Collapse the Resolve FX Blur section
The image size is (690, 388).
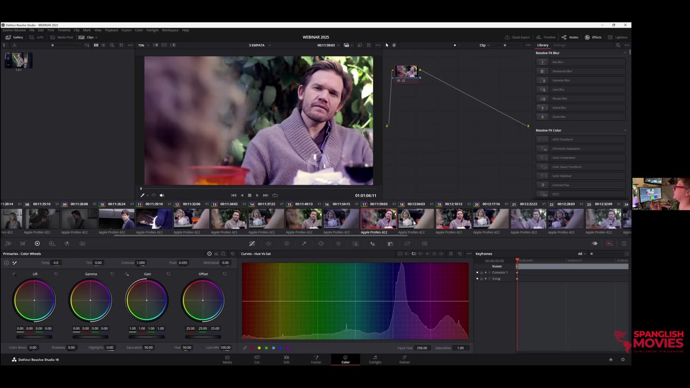(625, 53)
